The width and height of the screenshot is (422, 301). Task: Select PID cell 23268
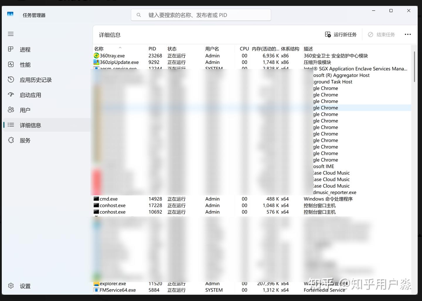tap(155, 56)
